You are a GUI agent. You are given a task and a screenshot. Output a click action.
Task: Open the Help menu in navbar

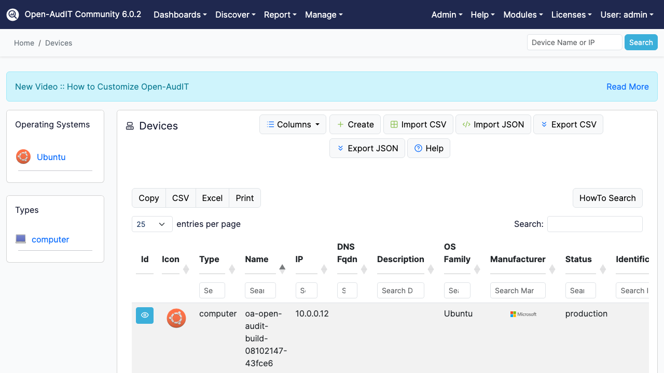point(482,15)
